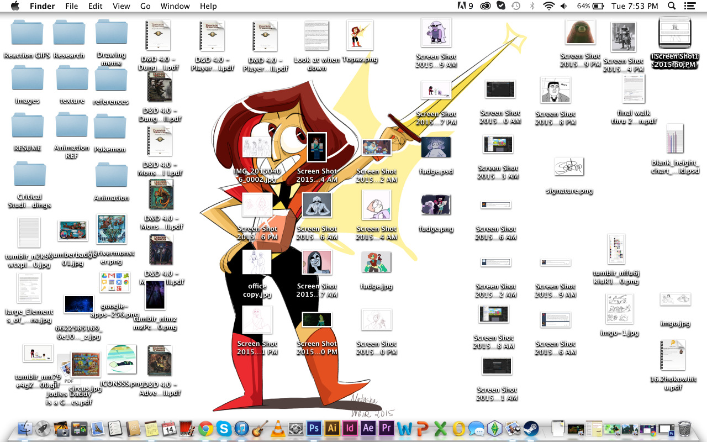Open the File menu

tap(71, 6)
